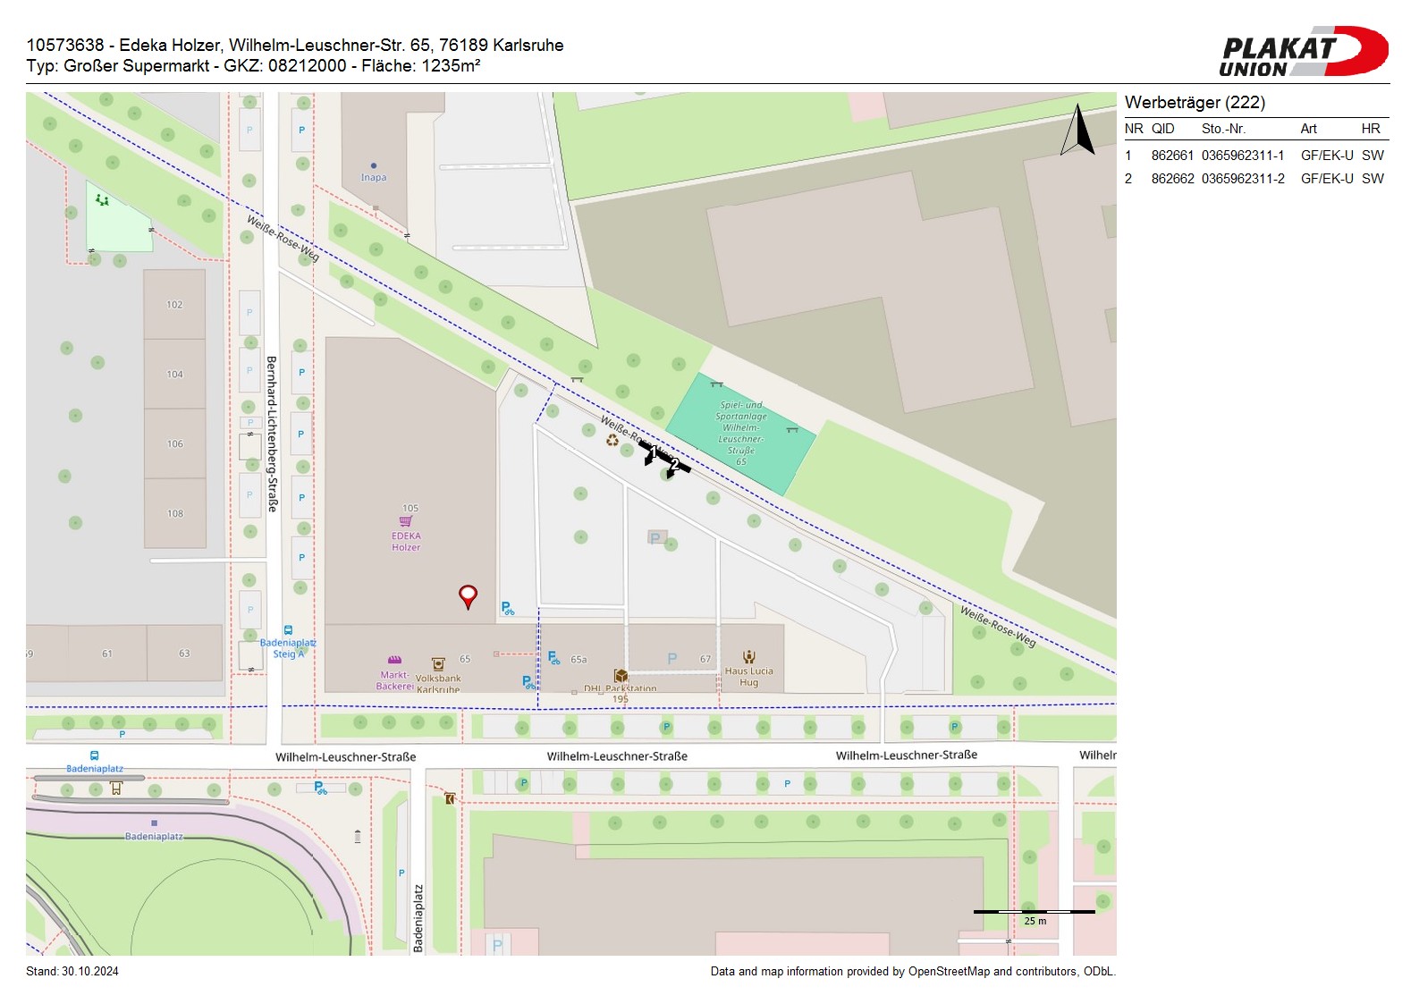Select table row with QID 862662
1419x1004 pixels.
1255,179
